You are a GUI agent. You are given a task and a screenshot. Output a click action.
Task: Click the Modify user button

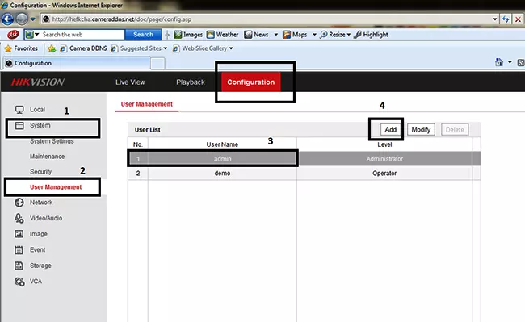pos(421,129)
